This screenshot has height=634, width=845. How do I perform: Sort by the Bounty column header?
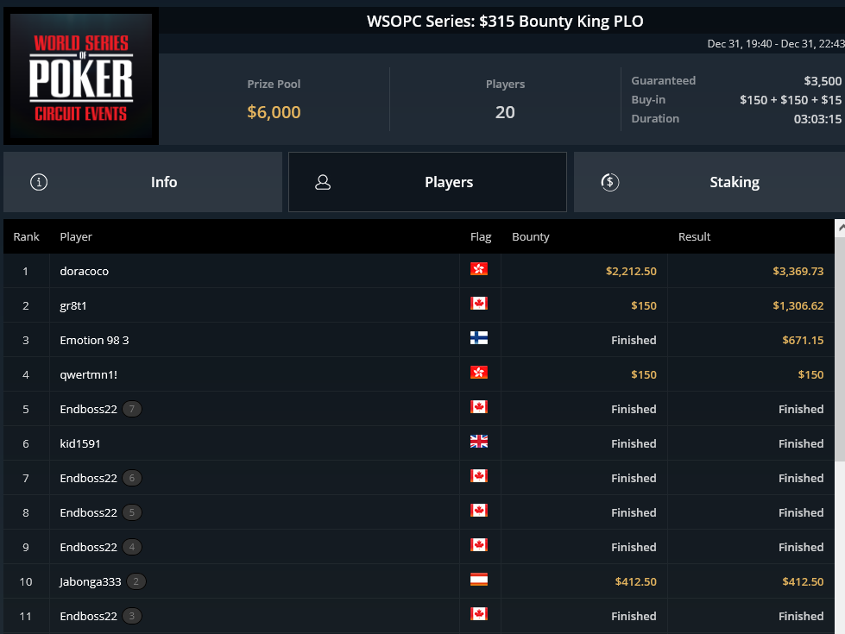[531, 236]
